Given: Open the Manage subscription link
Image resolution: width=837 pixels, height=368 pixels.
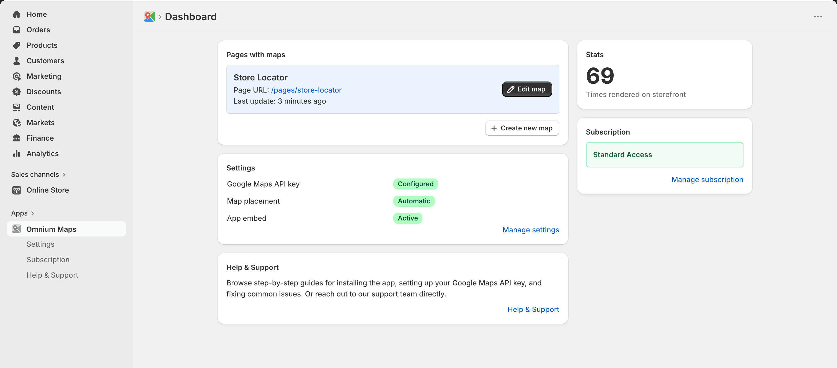Looking at the screenshot, I should [707, 179].
